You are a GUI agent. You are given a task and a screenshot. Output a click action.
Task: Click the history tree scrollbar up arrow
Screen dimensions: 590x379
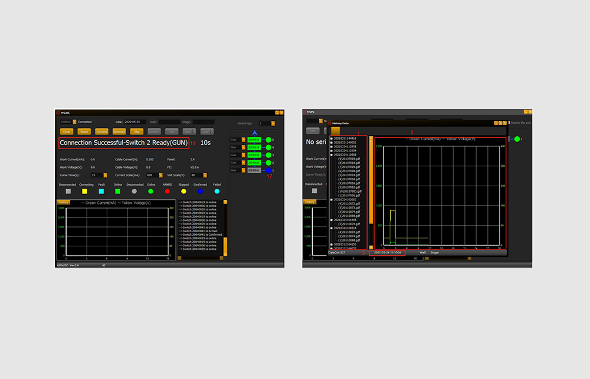pos(371,139)
